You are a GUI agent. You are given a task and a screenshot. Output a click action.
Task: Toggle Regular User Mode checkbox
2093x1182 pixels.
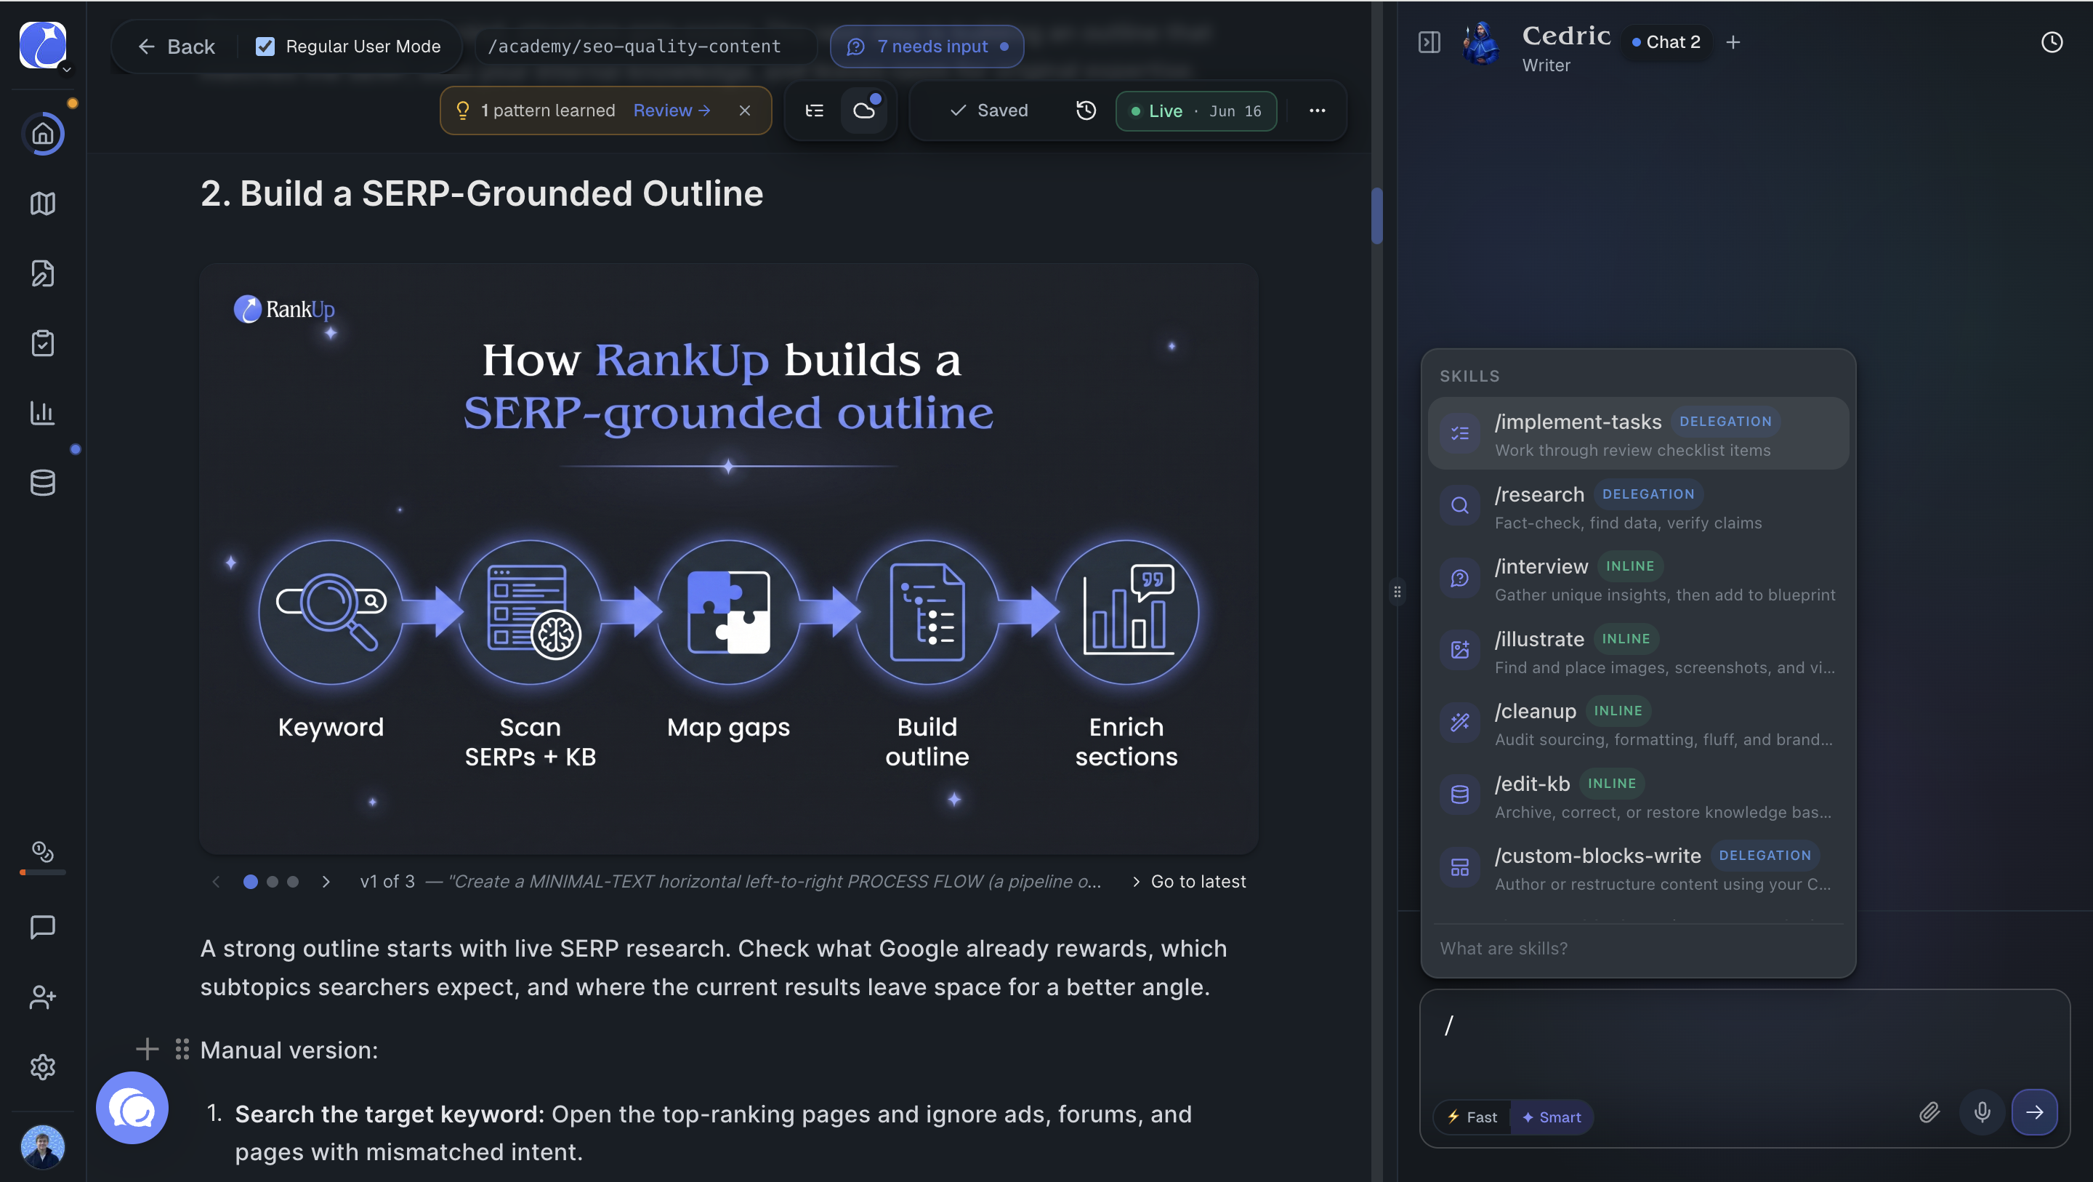[x=265, y=47]
